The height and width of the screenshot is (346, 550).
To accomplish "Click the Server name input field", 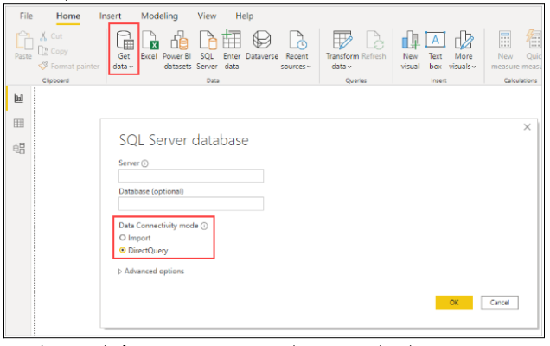I will 190,176.
